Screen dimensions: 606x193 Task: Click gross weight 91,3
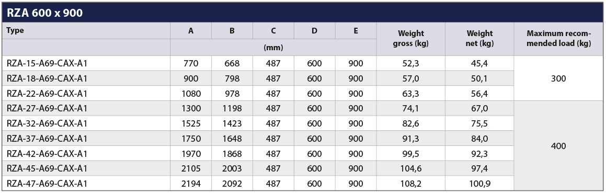tap(411, 139)
